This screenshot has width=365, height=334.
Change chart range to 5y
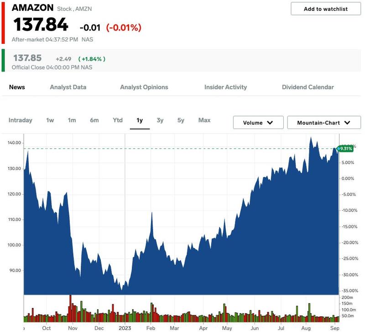click(x=181, y=120)
